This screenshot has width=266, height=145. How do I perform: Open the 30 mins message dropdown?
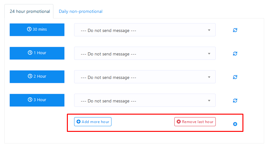pos(145,30)
